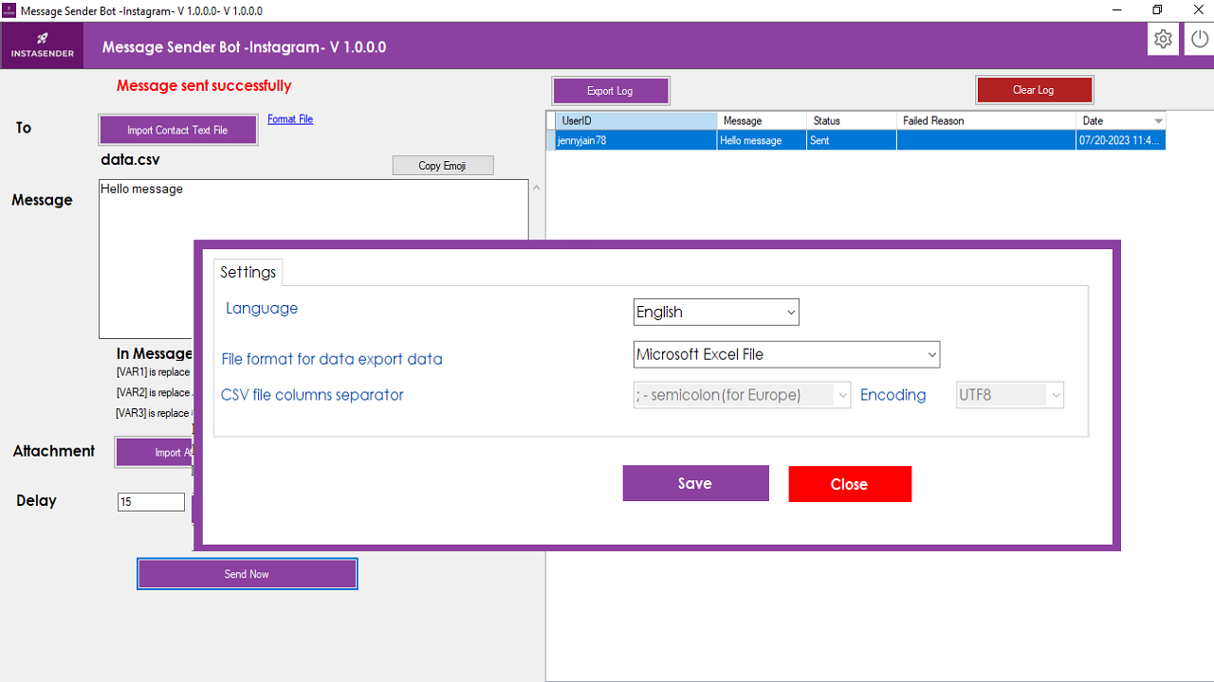Save the settings

point(695,483)
